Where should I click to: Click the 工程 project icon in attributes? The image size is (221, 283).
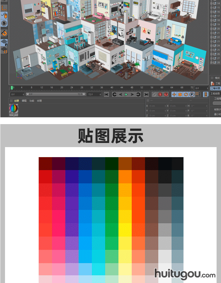point(212,83)
